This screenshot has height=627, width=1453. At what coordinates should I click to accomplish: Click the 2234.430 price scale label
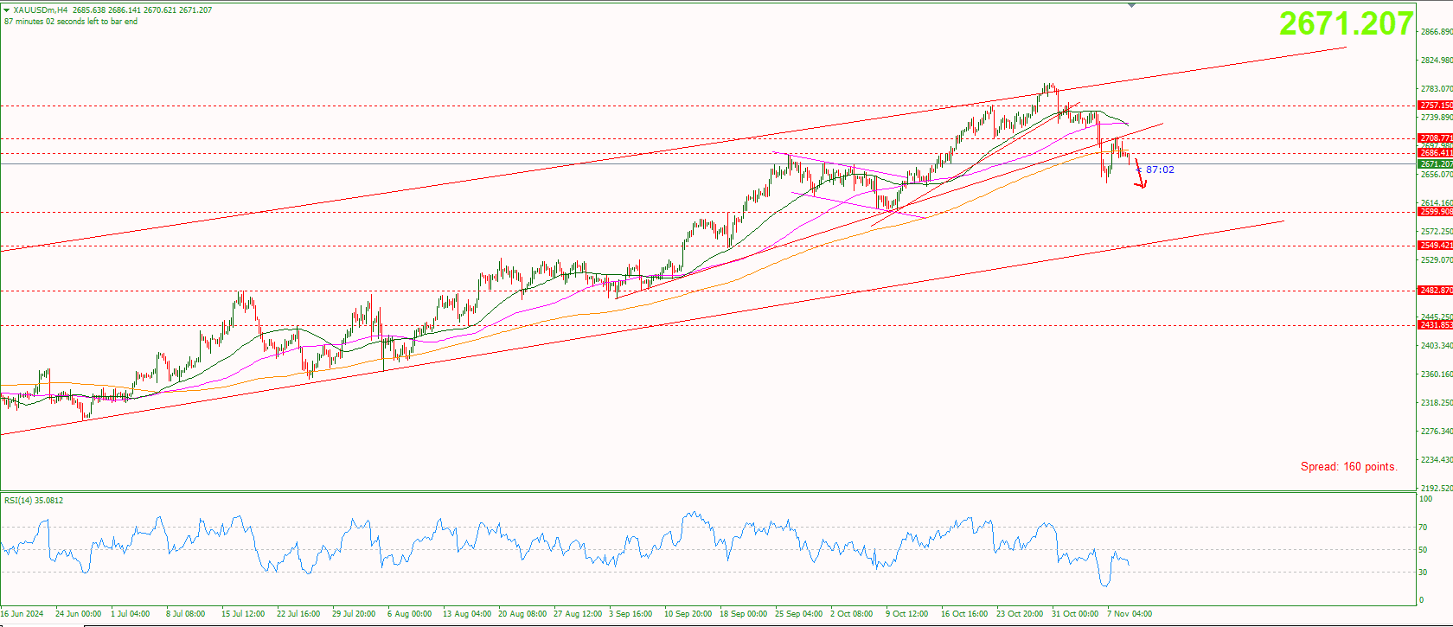tap(1437, 460)
